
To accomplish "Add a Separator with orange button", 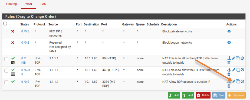I will [x=236, y=95].
